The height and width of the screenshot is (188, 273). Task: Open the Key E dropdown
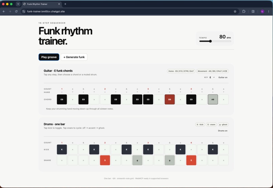pyautogui.click(x=212, y=78)
